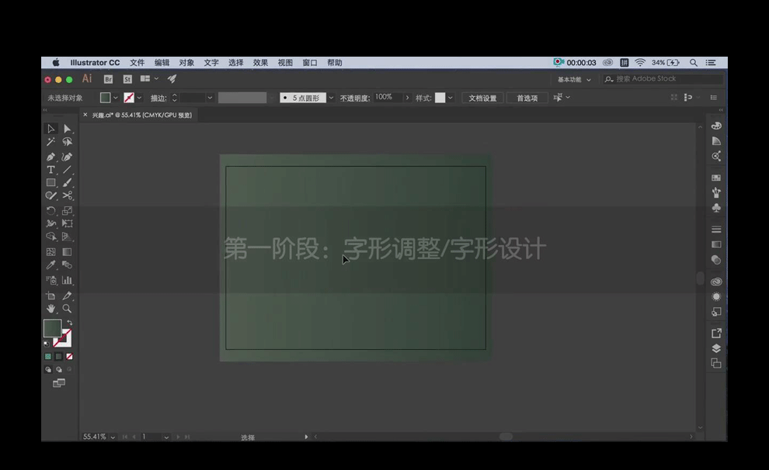Activate the Hand tool

pos(50,309)
